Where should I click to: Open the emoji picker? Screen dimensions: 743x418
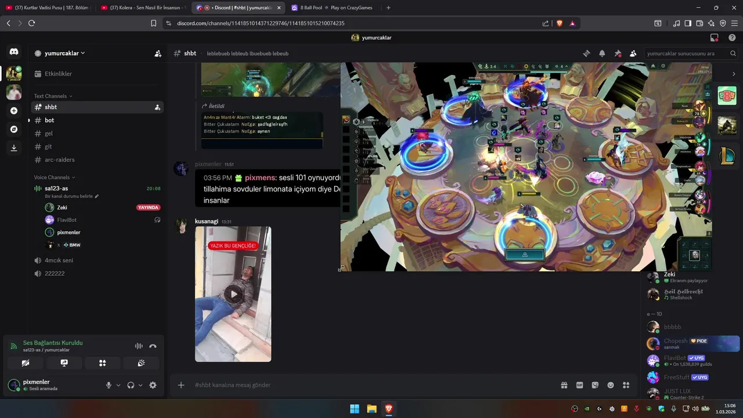pyautogui.click(x=611, y=385)
